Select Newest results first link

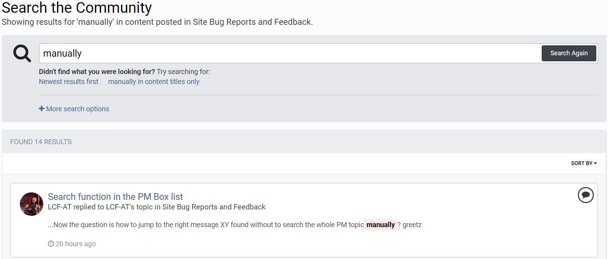pos(68,81)
